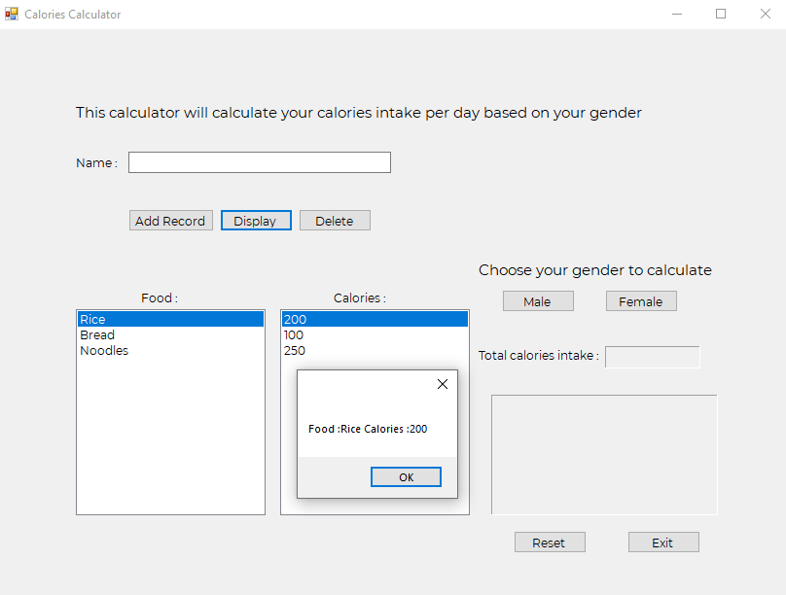Select Rice in the Food list

(170, 319)
